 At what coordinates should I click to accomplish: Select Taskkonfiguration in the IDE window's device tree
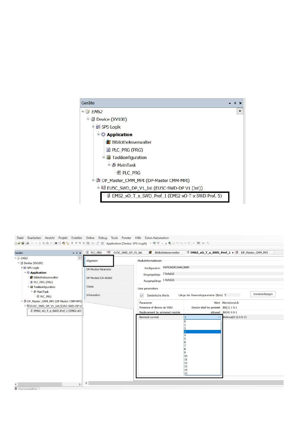[45, 287]
